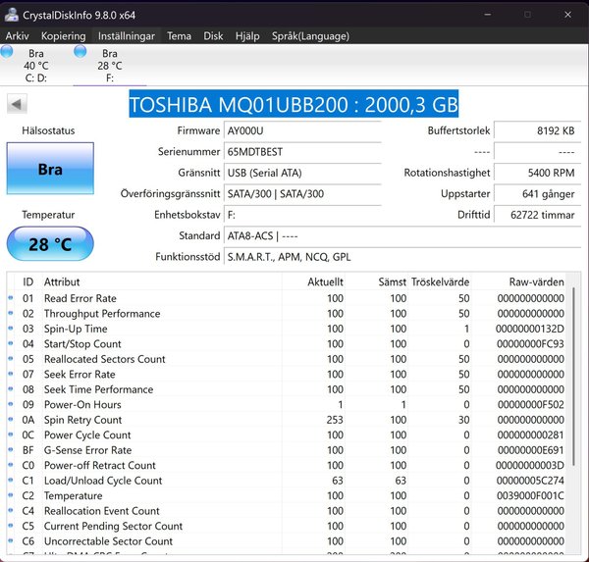Switch to the F: disk tab at 28 °C
The height and width of the screenshot is (562, 589).
110,66
